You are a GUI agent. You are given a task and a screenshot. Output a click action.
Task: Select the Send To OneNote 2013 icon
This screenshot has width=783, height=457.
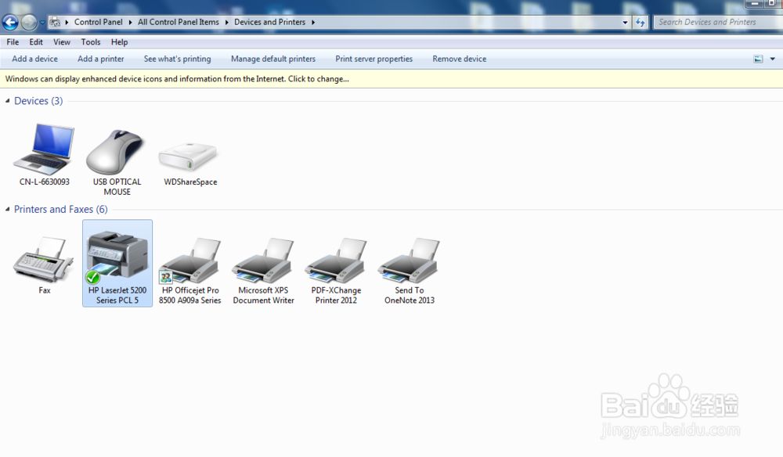[x=409, y=261]
